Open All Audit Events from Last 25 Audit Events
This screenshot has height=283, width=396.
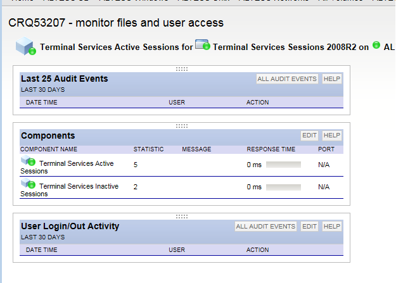(x=287, y=79)
